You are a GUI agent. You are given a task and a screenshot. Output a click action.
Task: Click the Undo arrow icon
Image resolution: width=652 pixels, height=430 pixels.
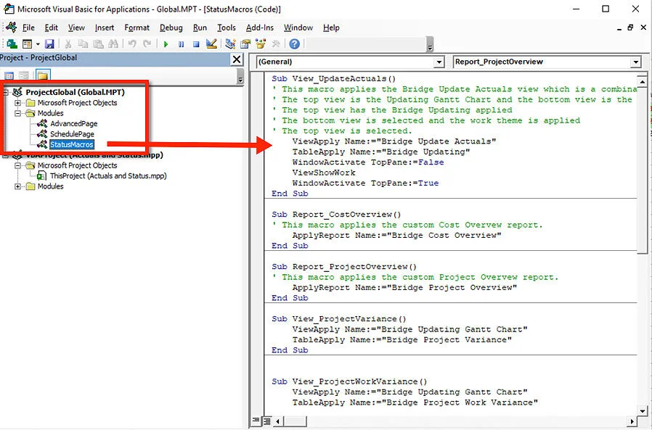point(132,44)
